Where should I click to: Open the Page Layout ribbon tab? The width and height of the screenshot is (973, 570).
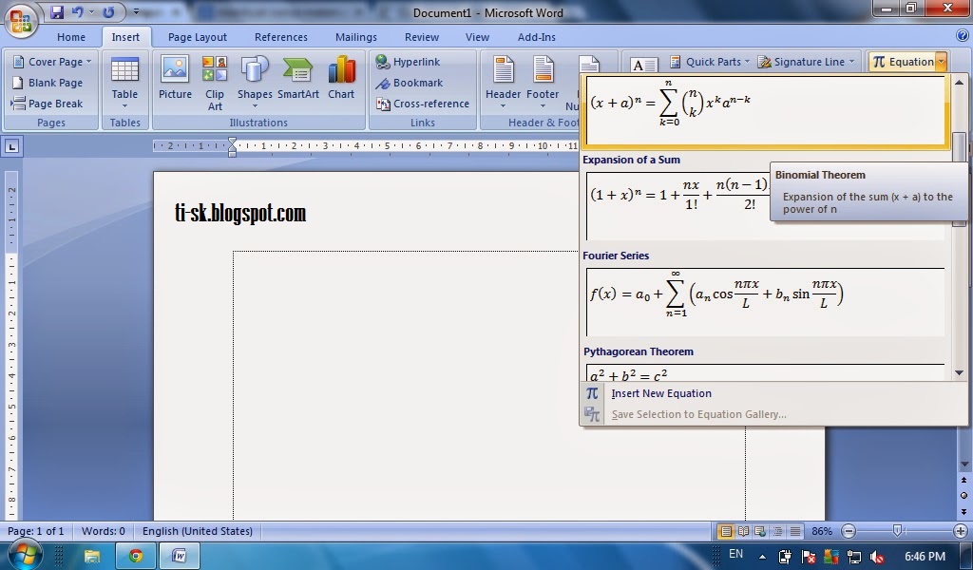[196, 37]
